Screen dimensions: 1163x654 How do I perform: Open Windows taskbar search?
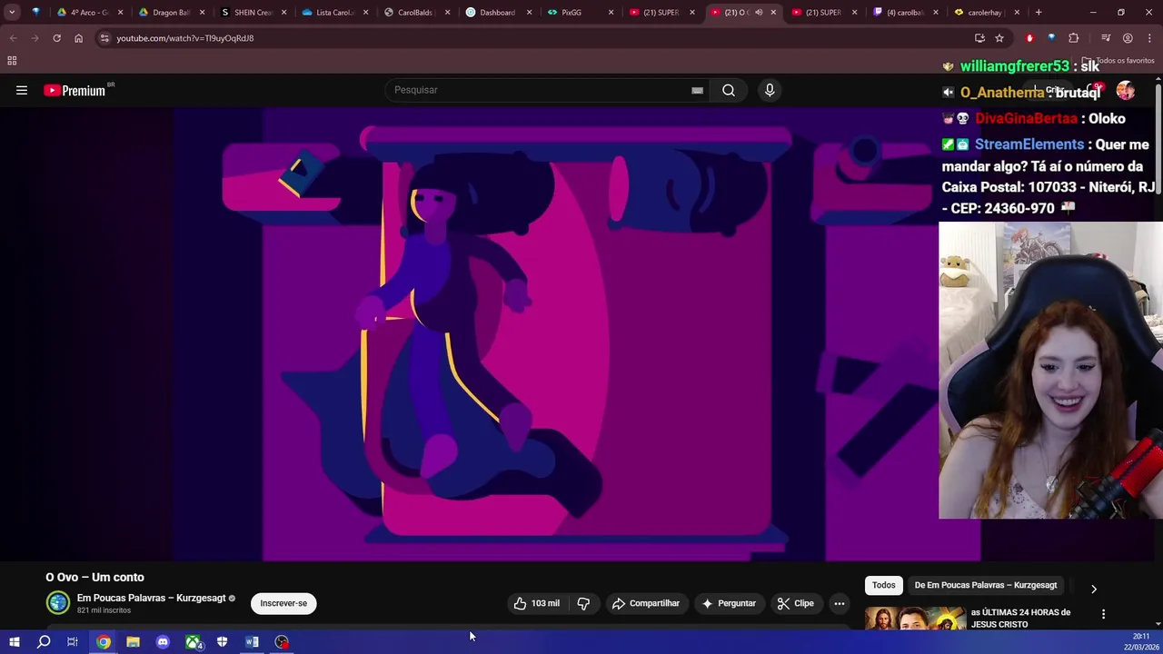tap(44, 642)
